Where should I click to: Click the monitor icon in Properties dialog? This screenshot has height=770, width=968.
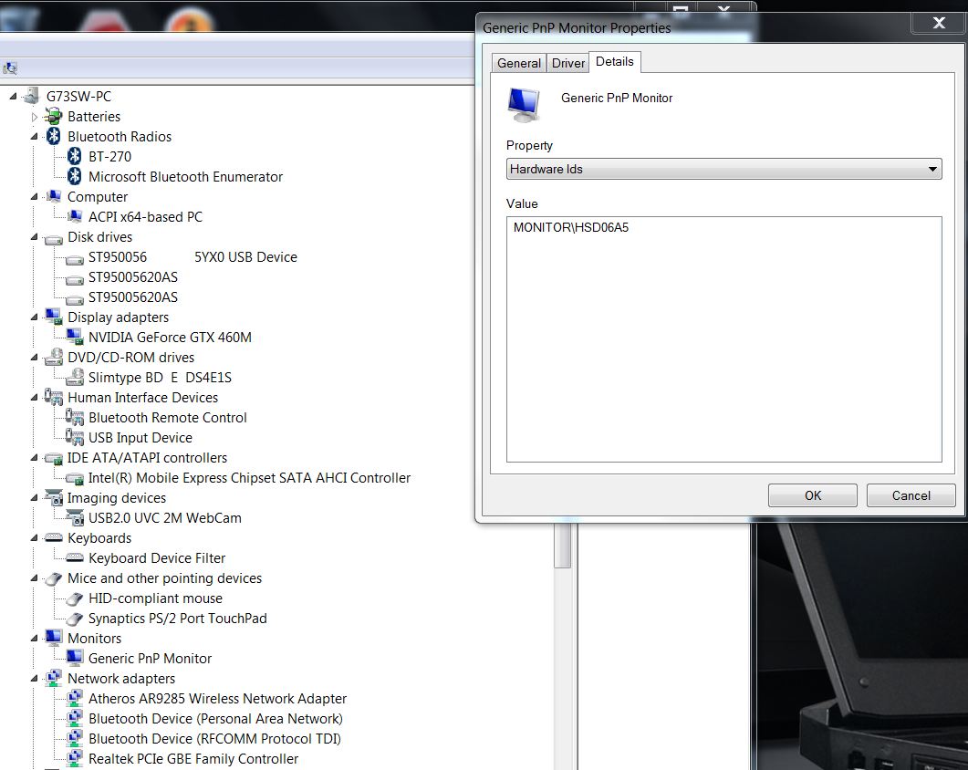524,104
